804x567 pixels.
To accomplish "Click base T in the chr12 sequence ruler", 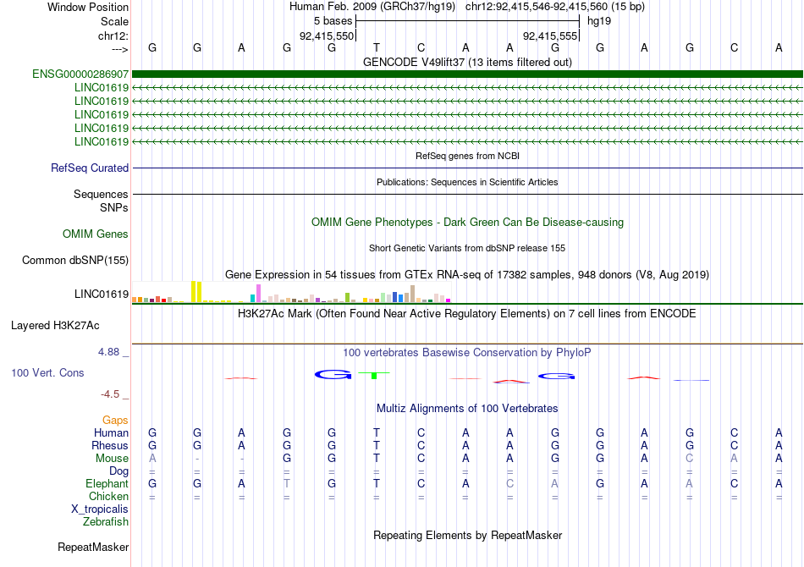I will point(377,47).
